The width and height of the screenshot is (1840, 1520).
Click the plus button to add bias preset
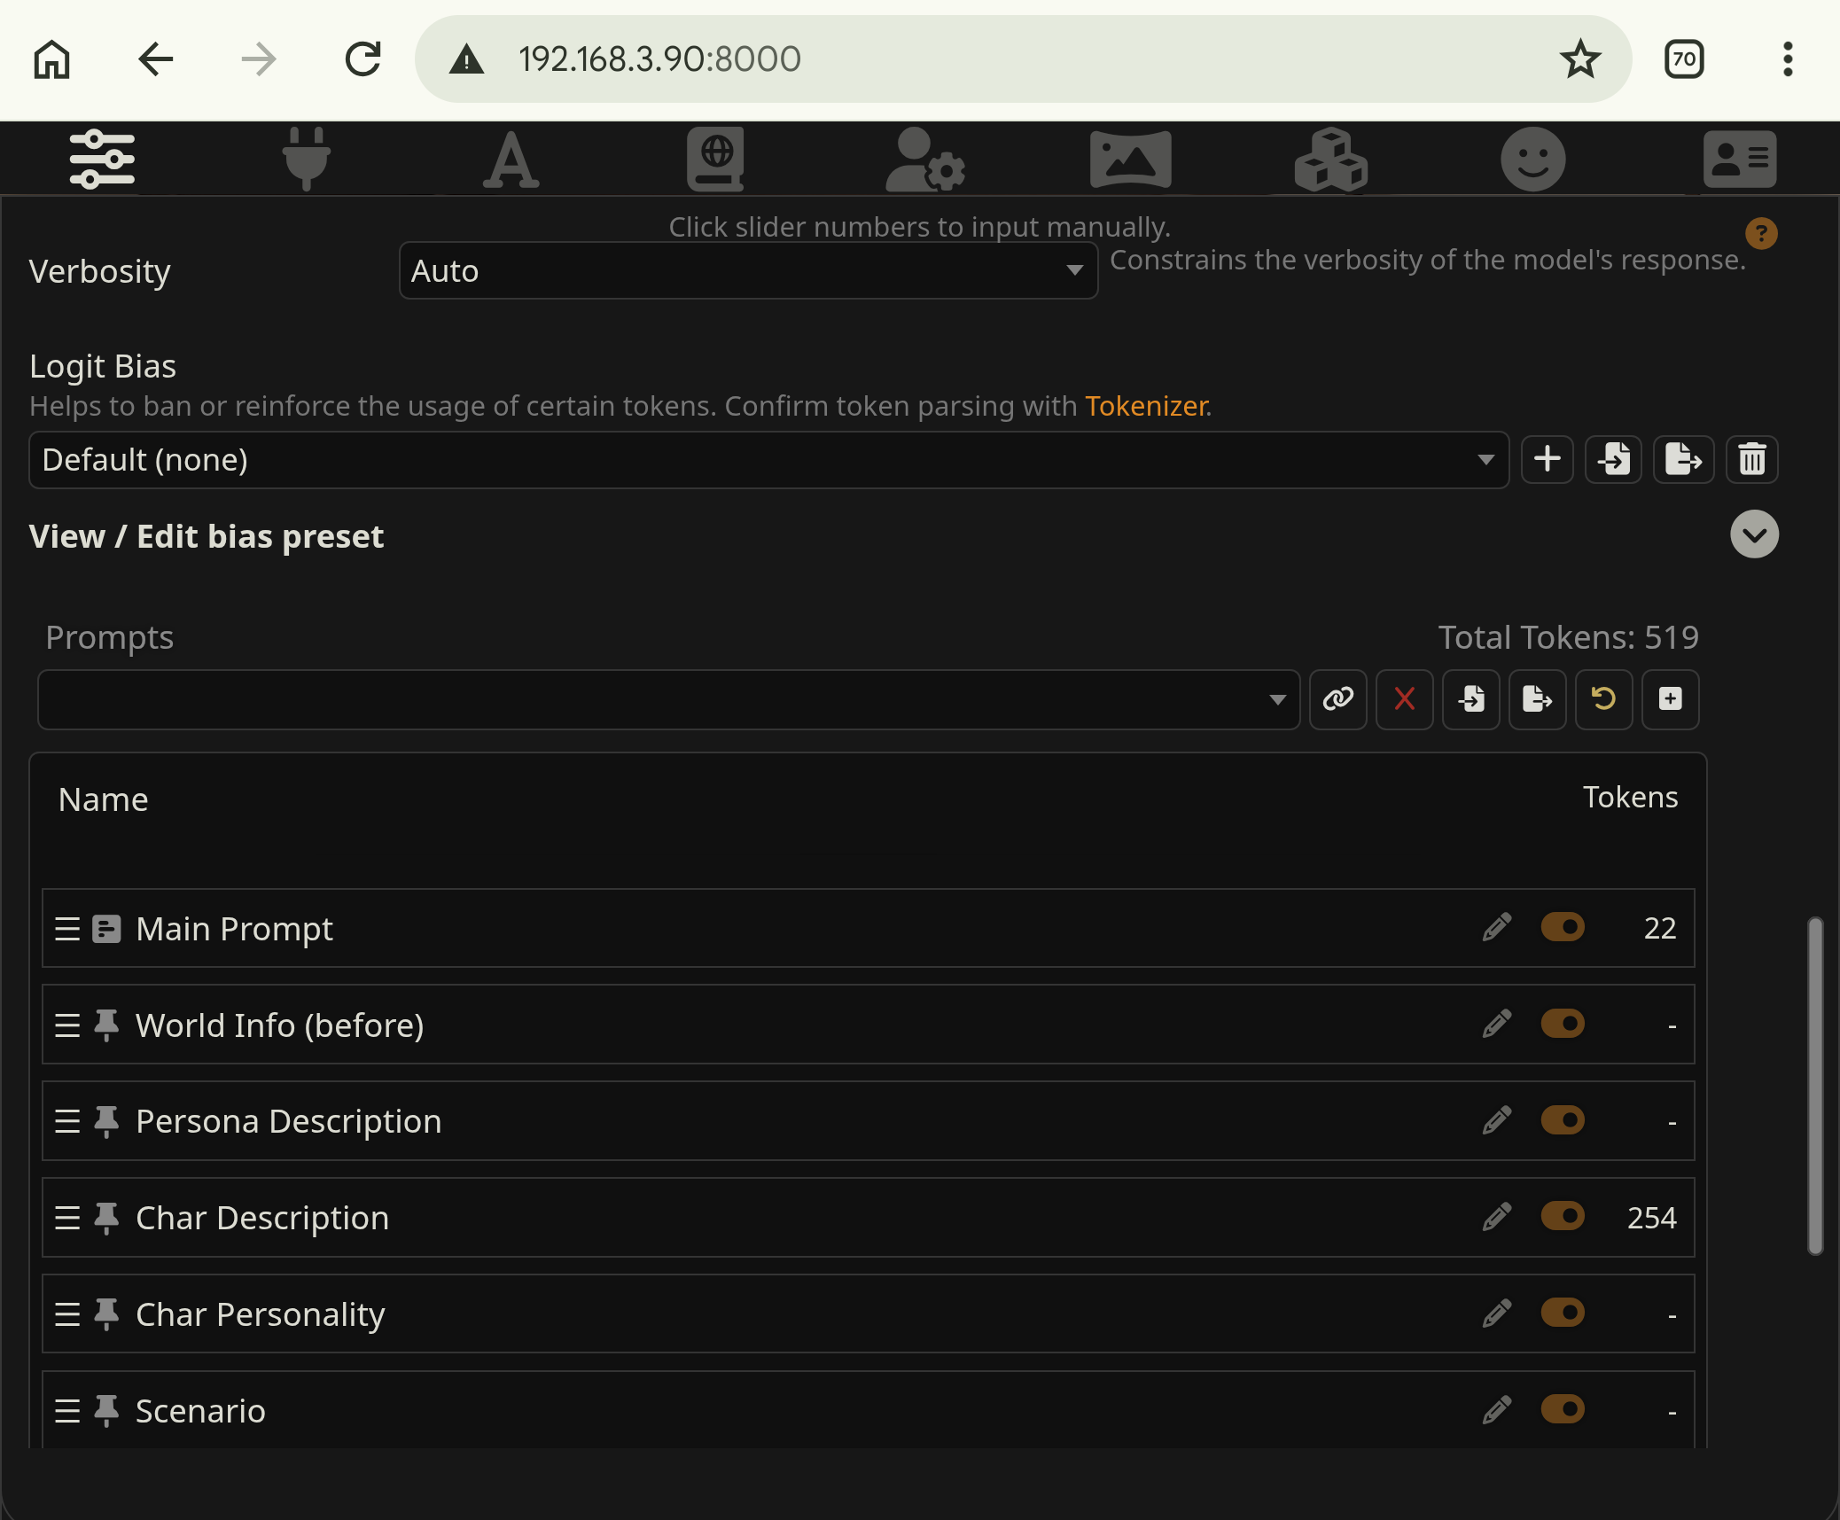coord(1547,459)
